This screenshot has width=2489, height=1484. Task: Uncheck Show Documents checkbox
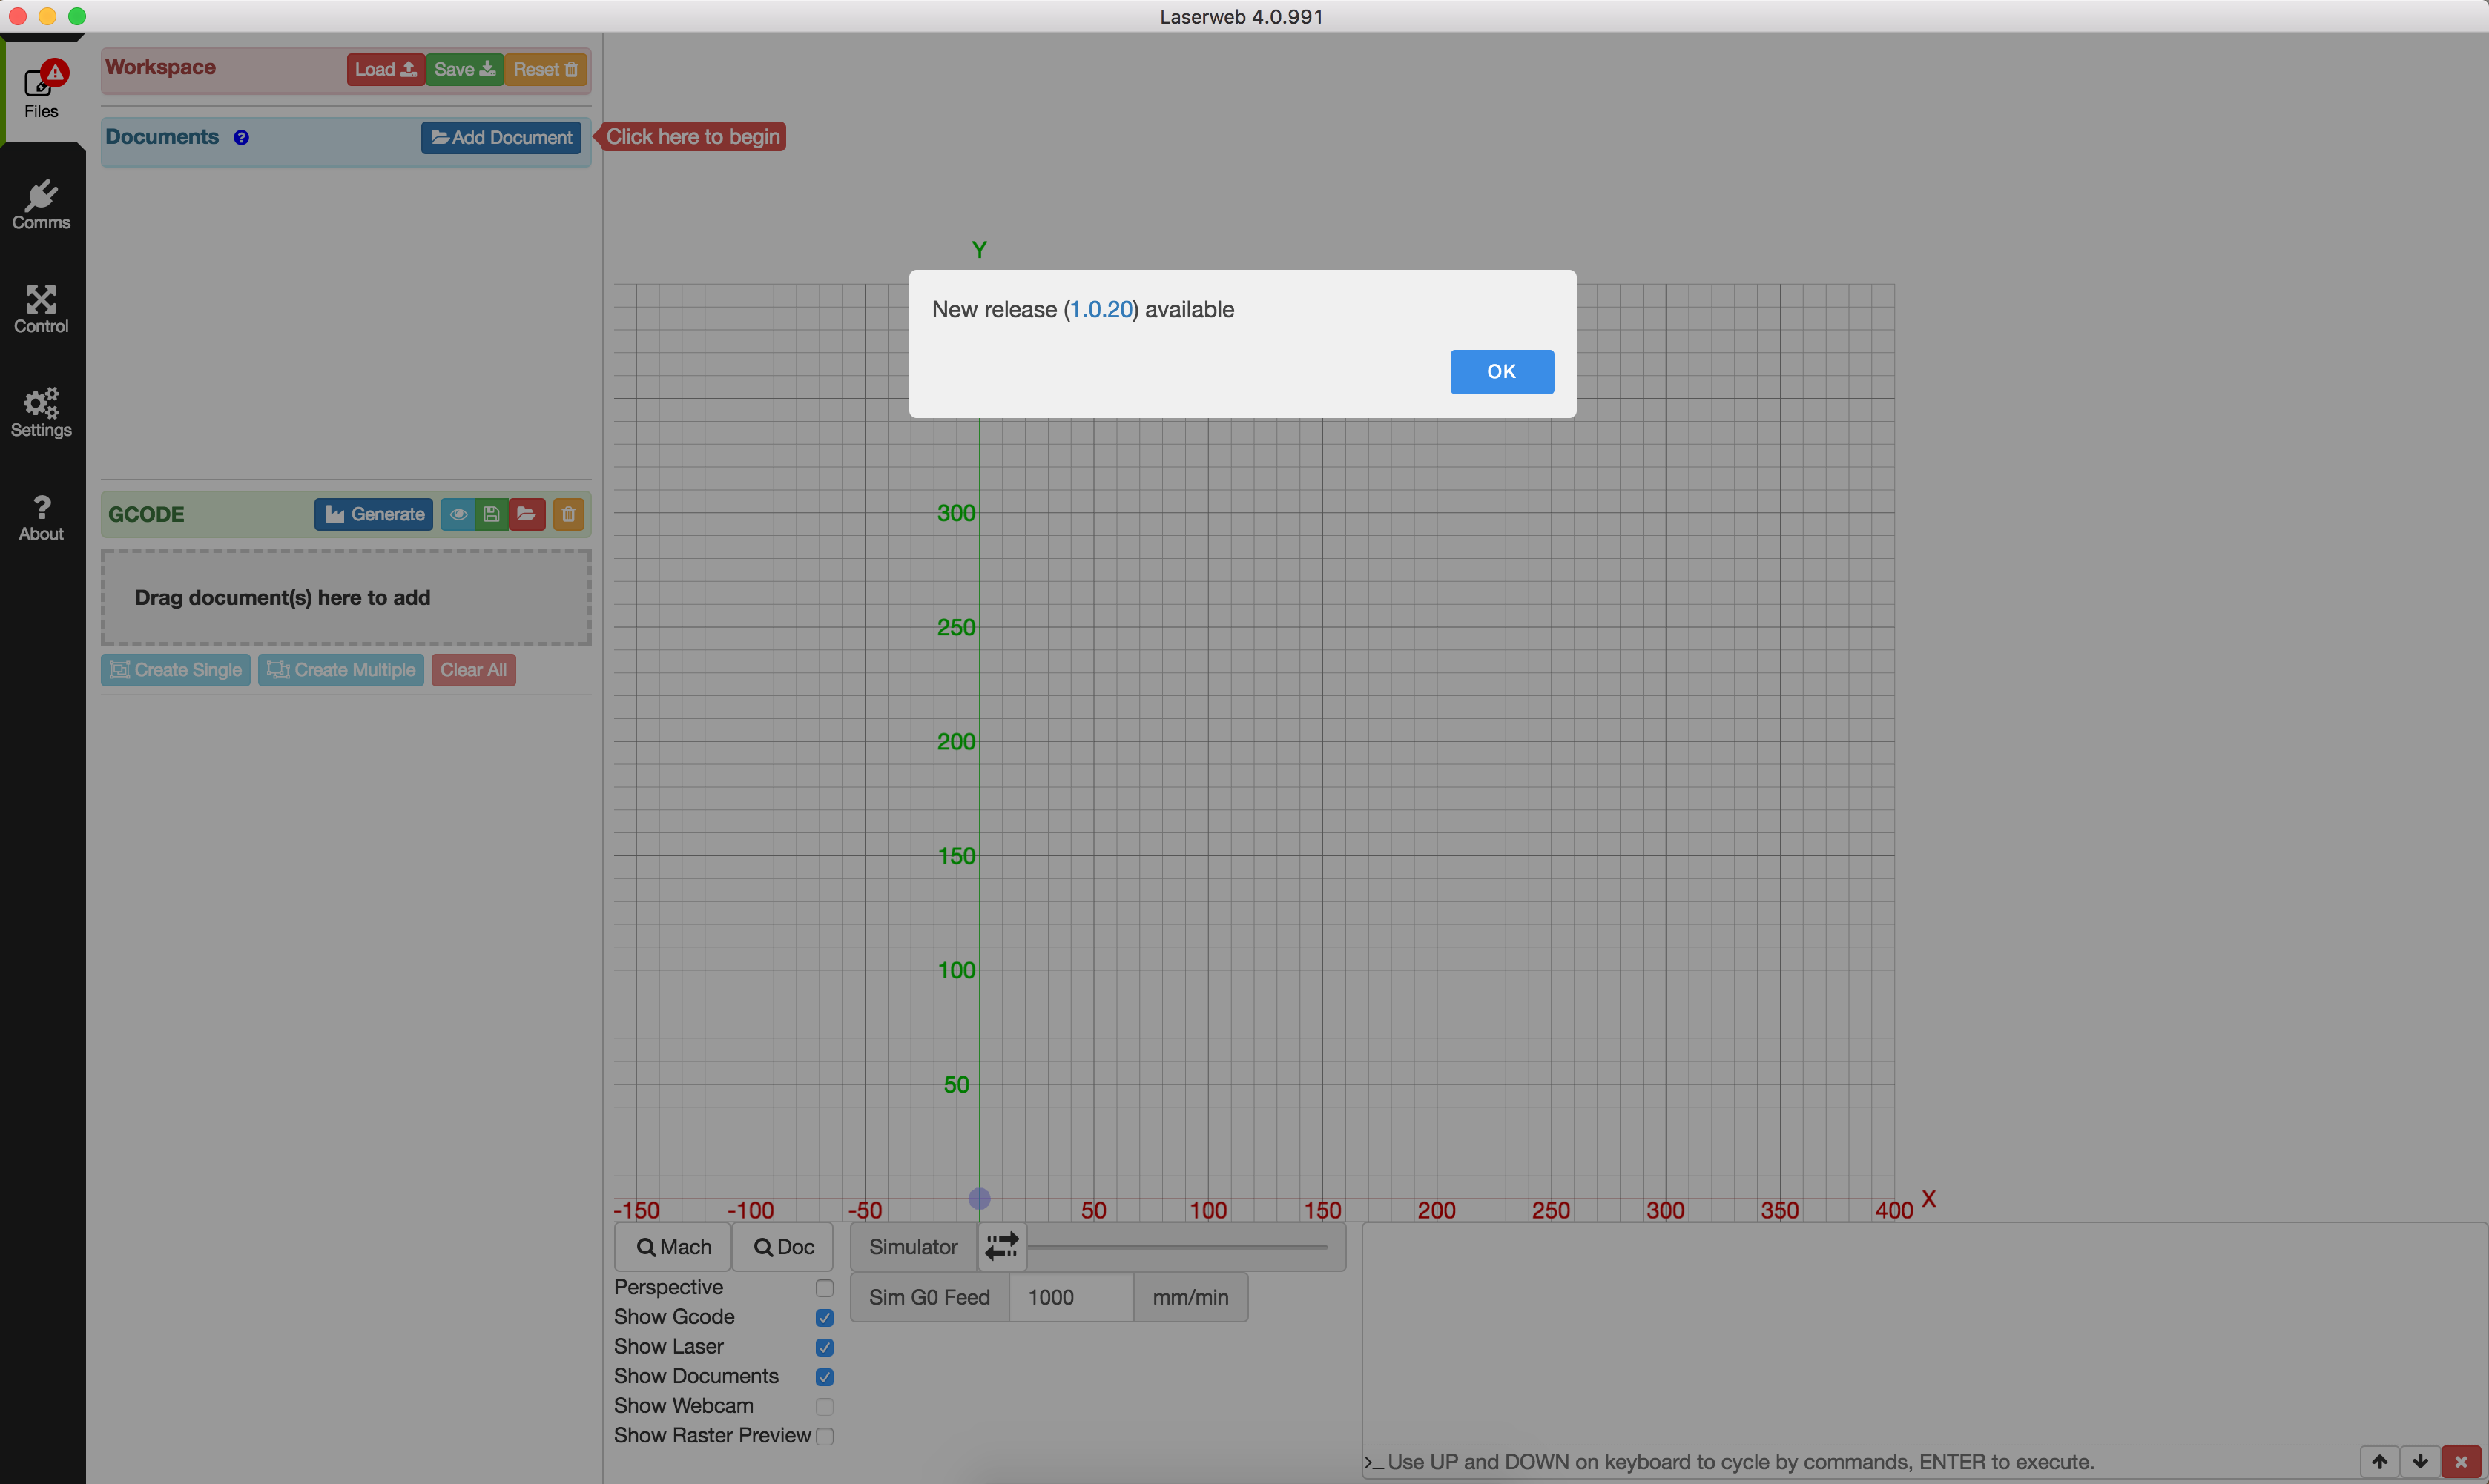click(x=824, y=1377)
